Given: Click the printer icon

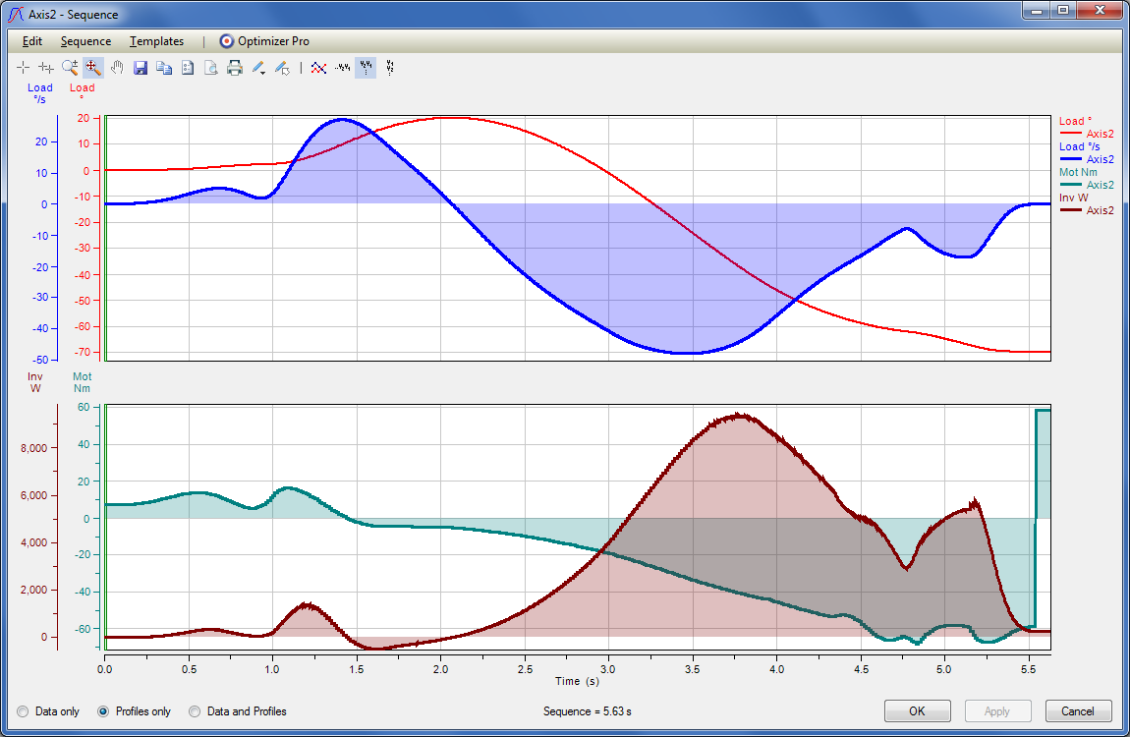Looking at the screenshot, I should (x=235, y=68).
